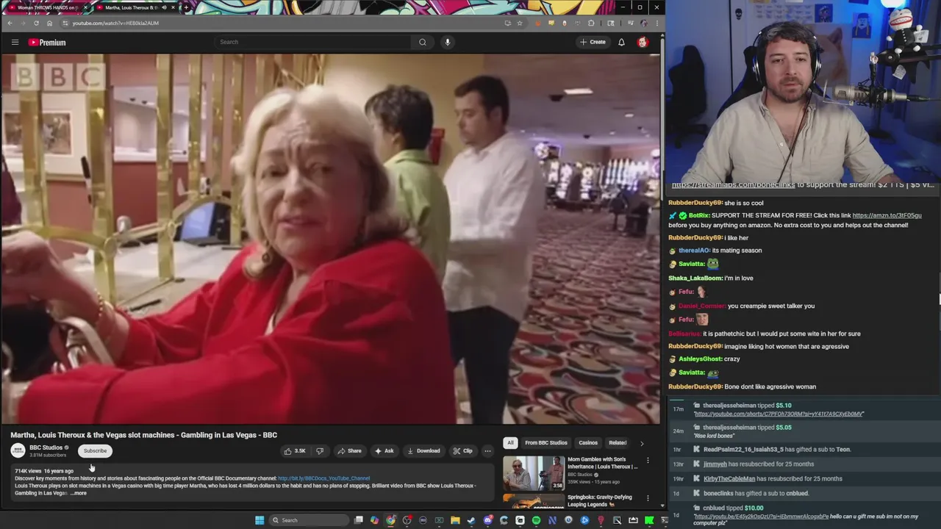Screen dimensions: 941x529
Task: Open Chrome from the taskbar
Action: click(390, 520)
